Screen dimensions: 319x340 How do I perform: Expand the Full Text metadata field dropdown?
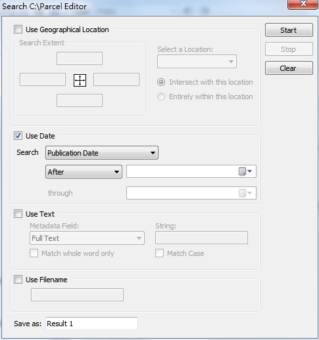pyautogui.click(x=87, y=238)
